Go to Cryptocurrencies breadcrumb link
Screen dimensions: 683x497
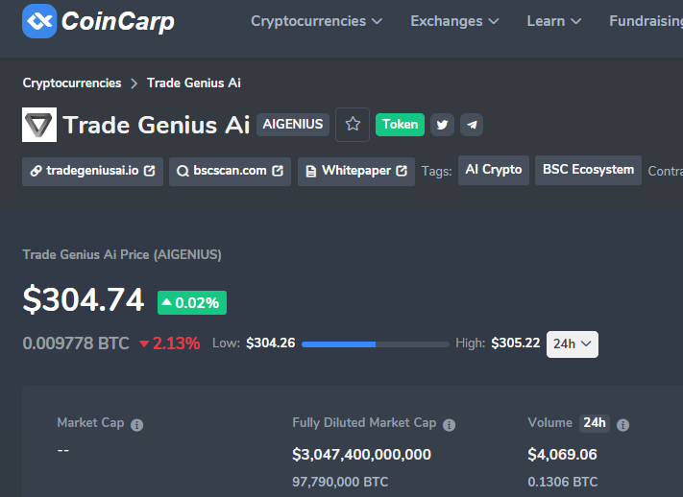72,83
